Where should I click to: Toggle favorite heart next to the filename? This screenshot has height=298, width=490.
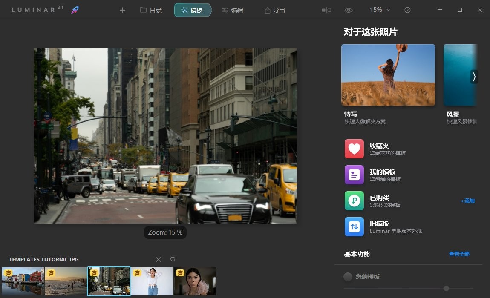(173, 259)
